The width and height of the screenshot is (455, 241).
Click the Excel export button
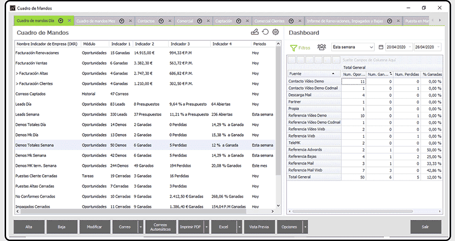pos(224,227)
